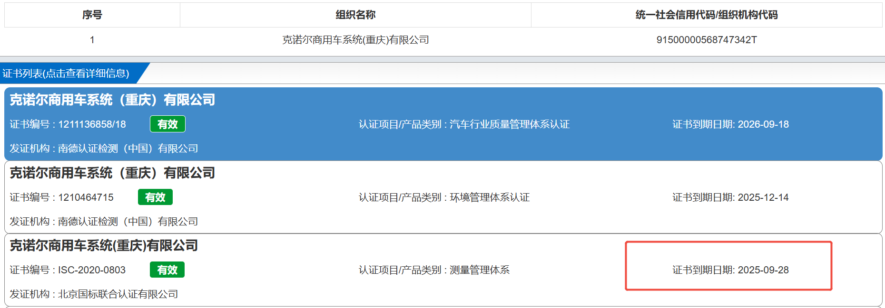885x308 pixels.
Task: Select sequence number 1 cell
Action: 92,40
